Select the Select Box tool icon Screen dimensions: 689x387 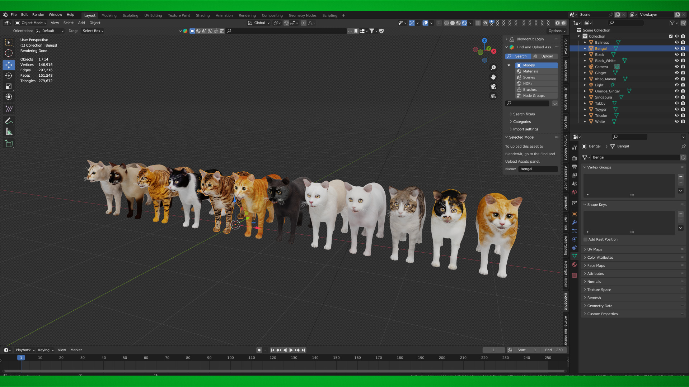pos(9,42)
